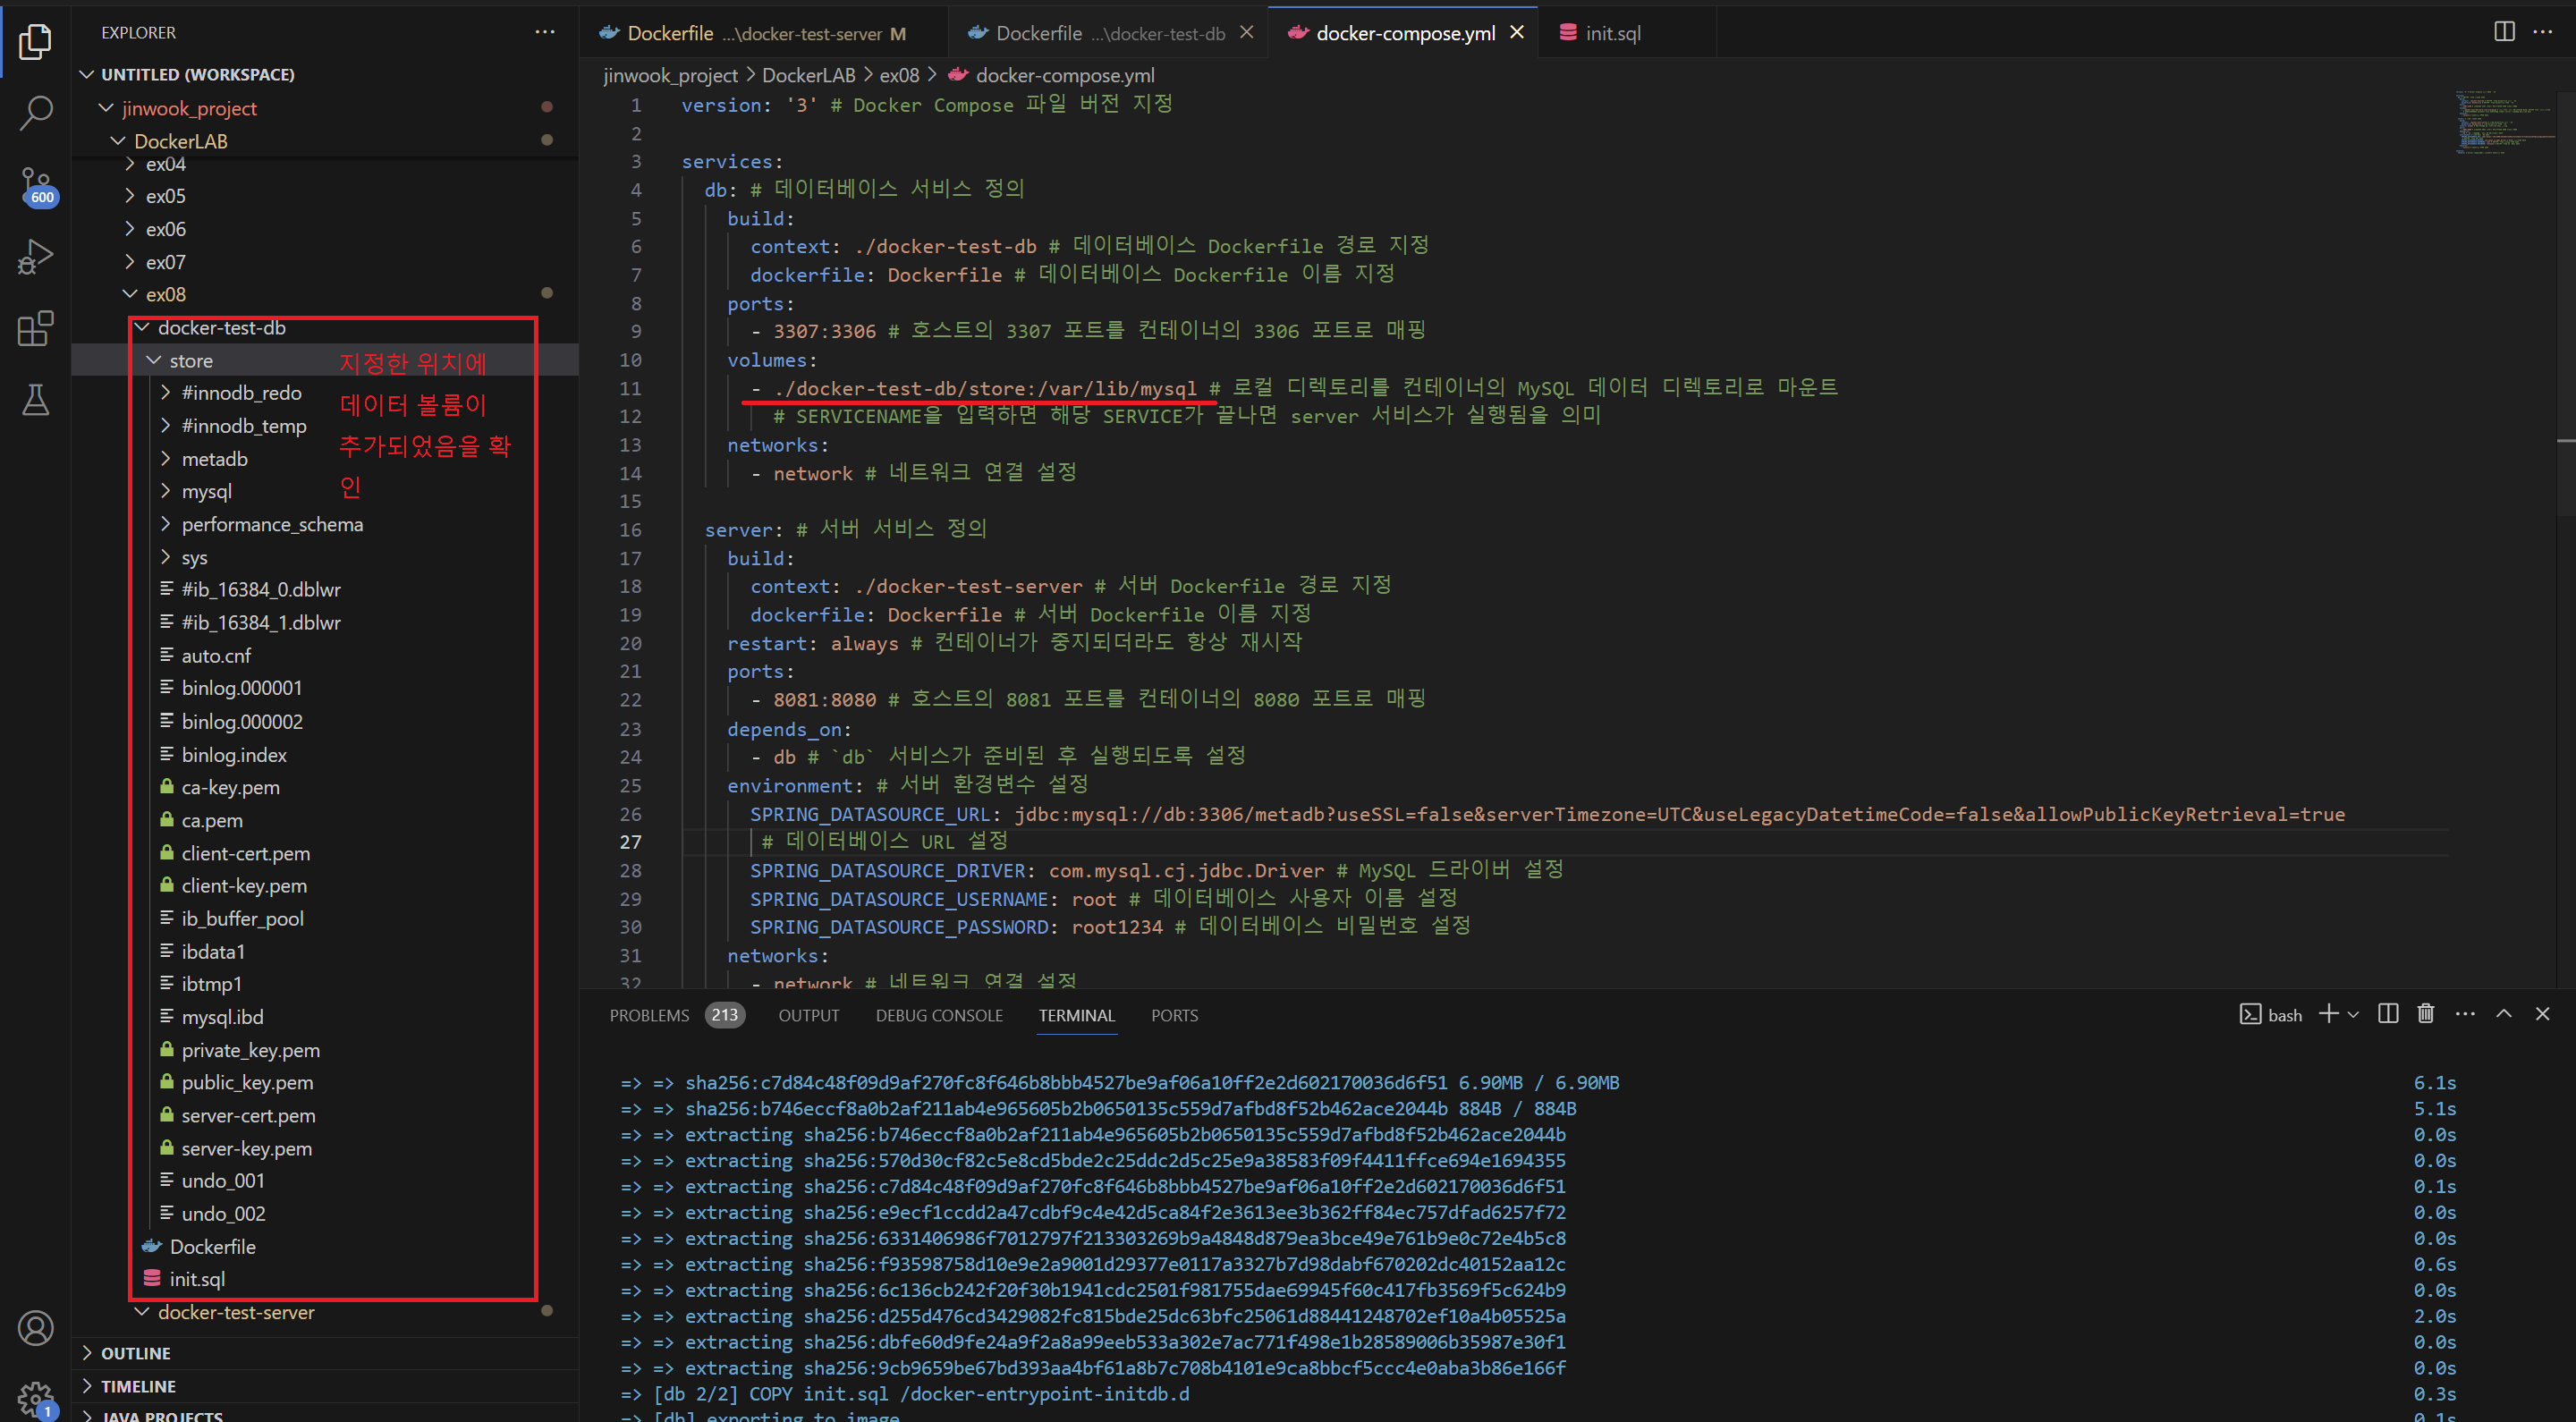Image resolution: width=2576 pixels, height=1422 pixels.
Task: Maximize the terminal panel size
Action: [2504, 1014]
